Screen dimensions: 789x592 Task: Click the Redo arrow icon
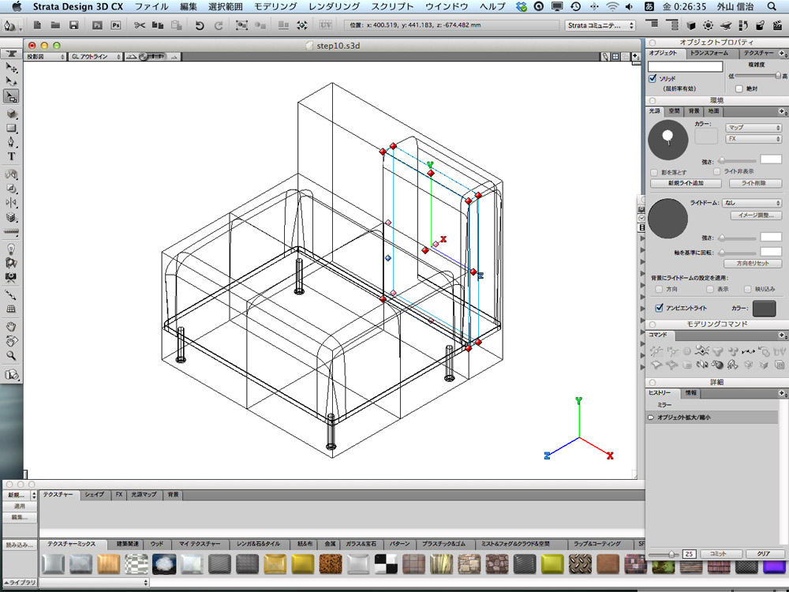219,25
